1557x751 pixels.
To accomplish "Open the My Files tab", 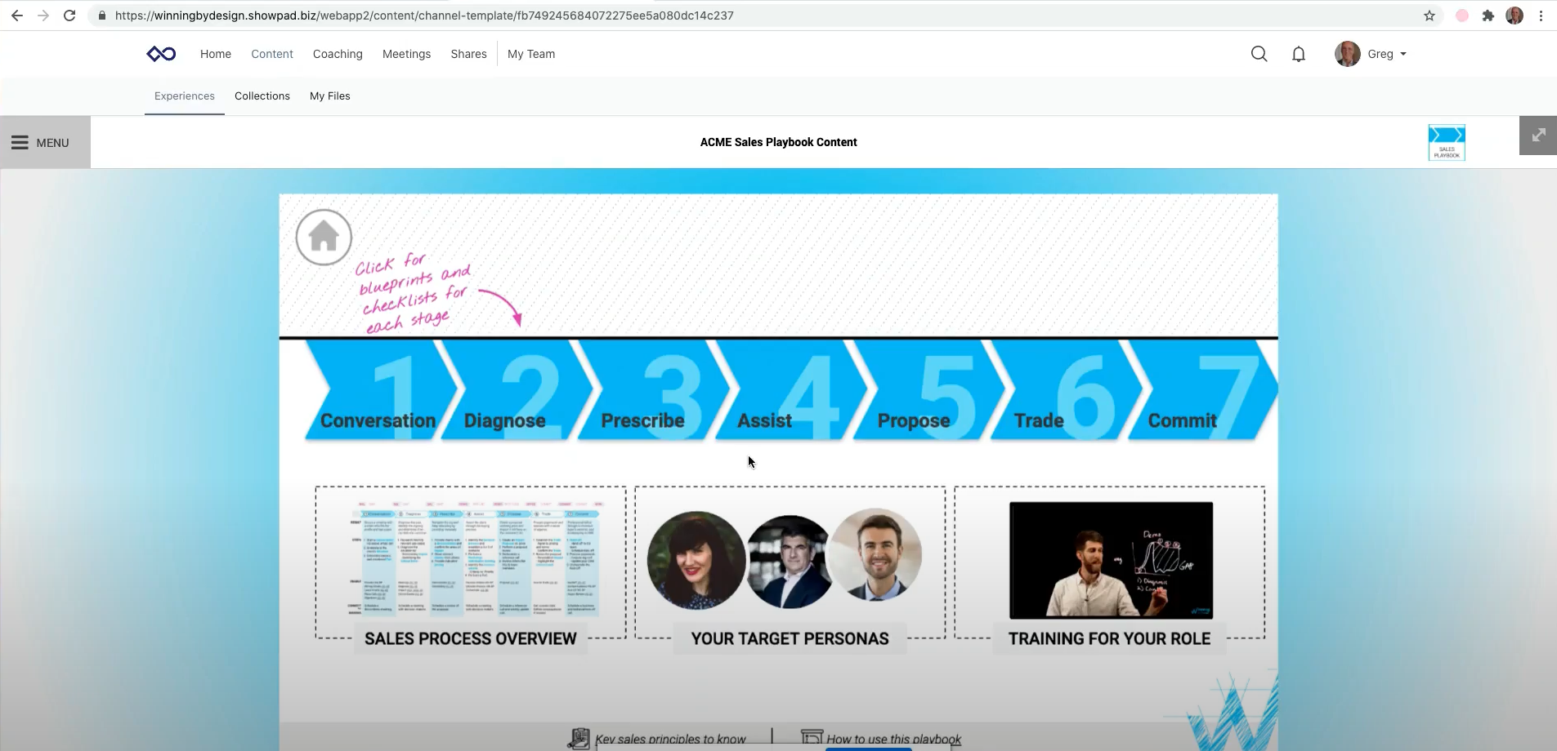I will [329, 96].
